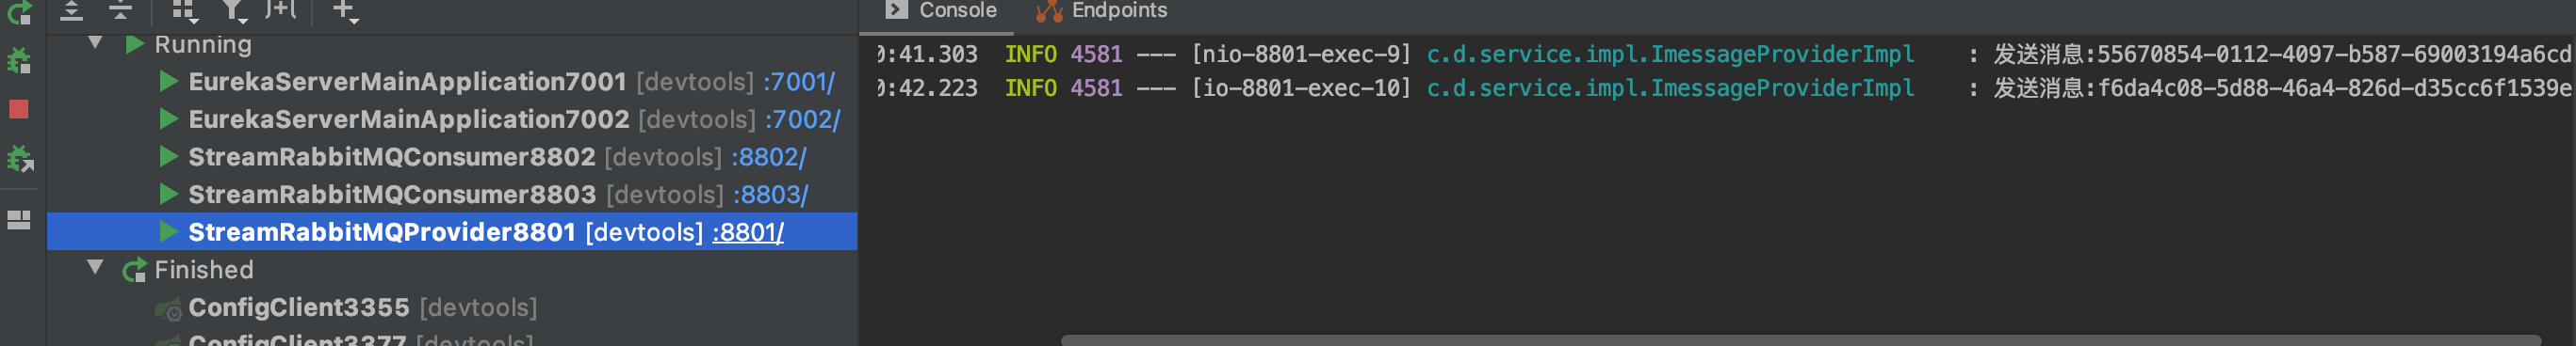Open the :7001/ link for EurekaServerMainApplication7001
This screenshot has height=346, width=2576.
pyautogui.click(x=799, y=82)
